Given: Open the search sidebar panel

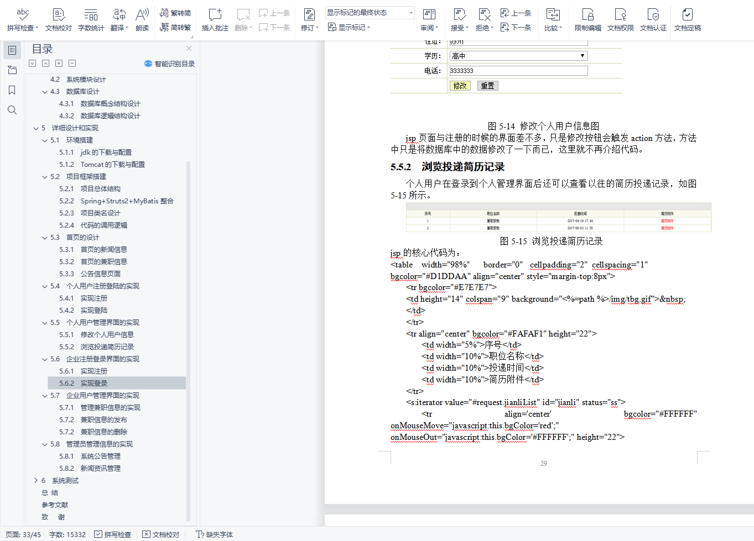Looking at the screenshot, I should point(12,110).
